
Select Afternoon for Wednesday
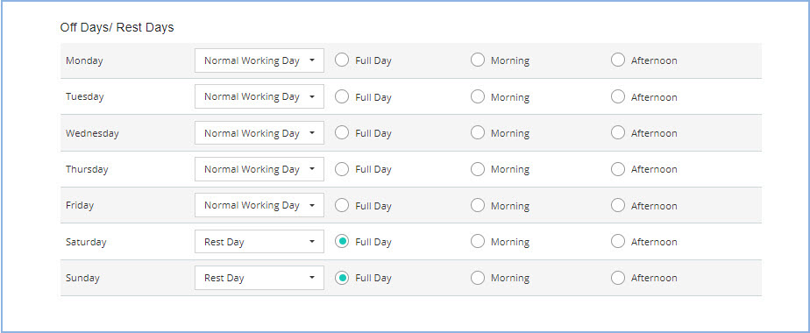(618, 132)
